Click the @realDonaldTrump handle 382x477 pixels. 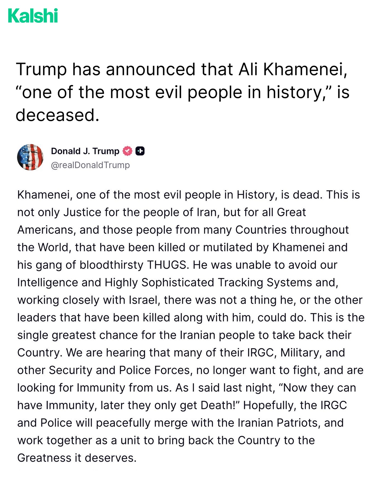coord(90,165)
